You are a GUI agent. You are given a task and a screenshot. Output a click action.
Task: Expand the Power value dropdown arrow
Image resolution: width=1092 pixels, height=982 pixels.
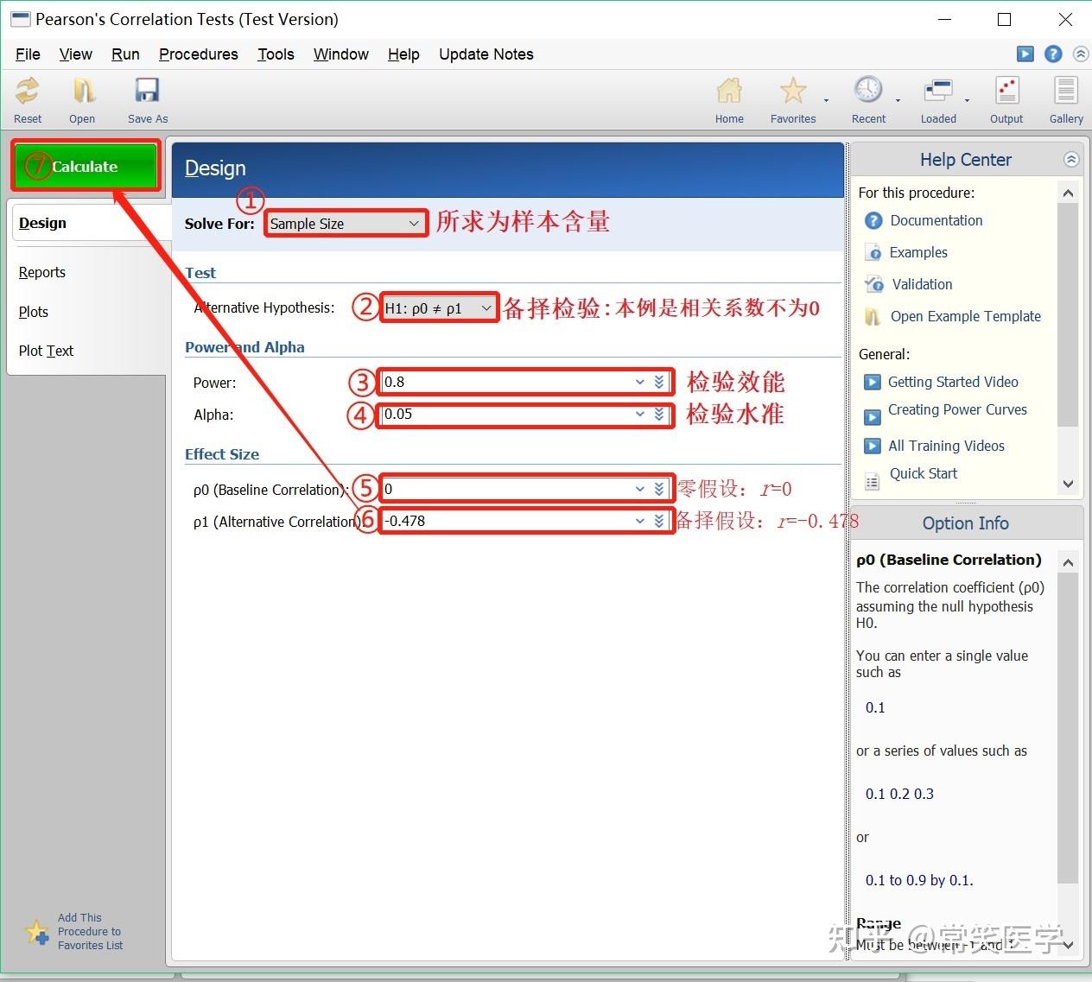coord(640,382)
